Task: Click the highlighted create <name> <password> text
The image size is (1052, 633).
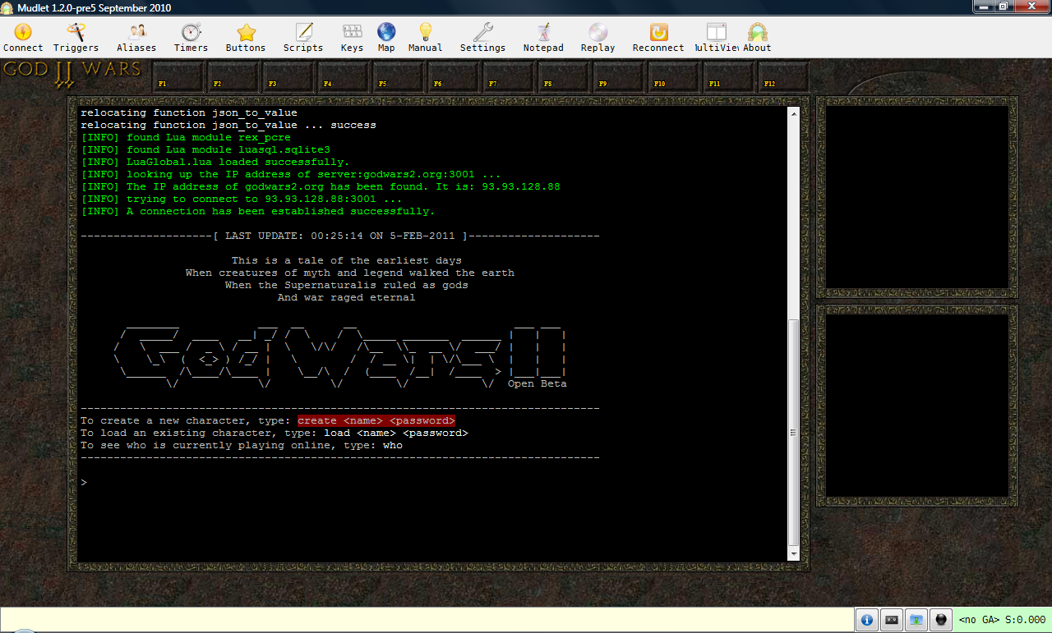Action: pos(376,420)
